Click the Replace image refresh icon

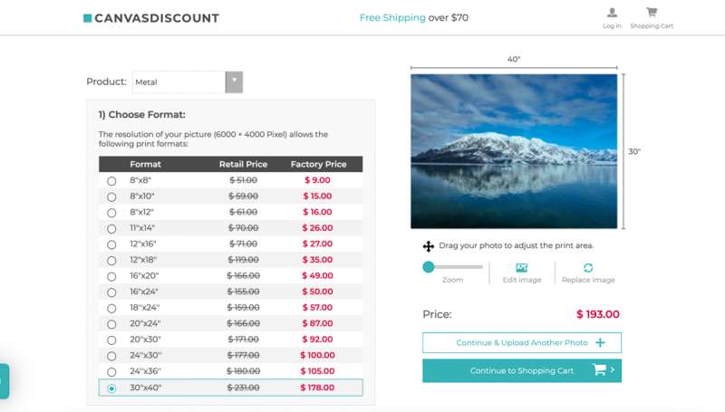point(588,268)
